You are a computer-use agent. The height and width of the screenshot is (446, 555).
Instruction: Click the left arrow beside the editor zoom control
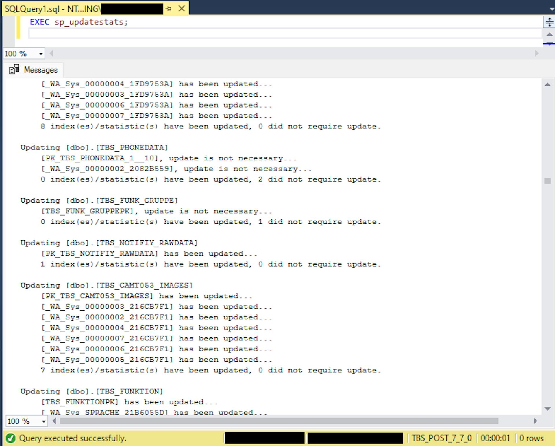[51, 53]
